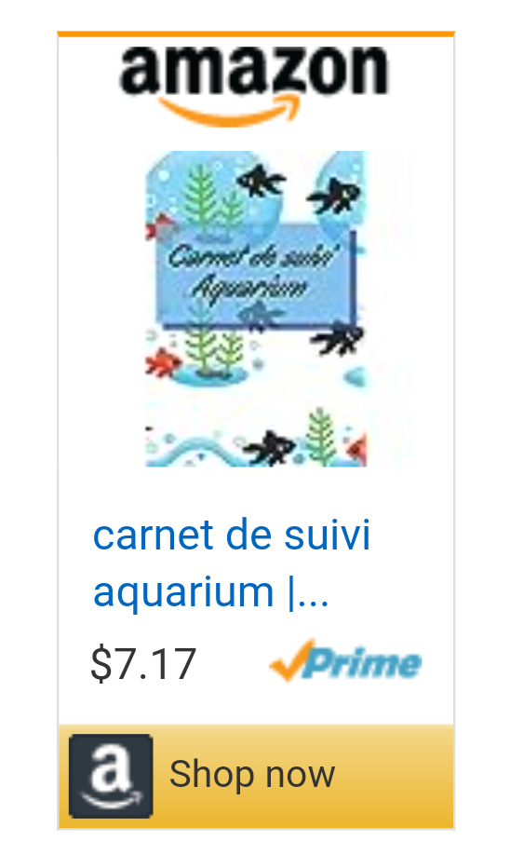Screen dimensions: 510x868
Task: Click the $7.17 price
Action: (x=143, y=663)
